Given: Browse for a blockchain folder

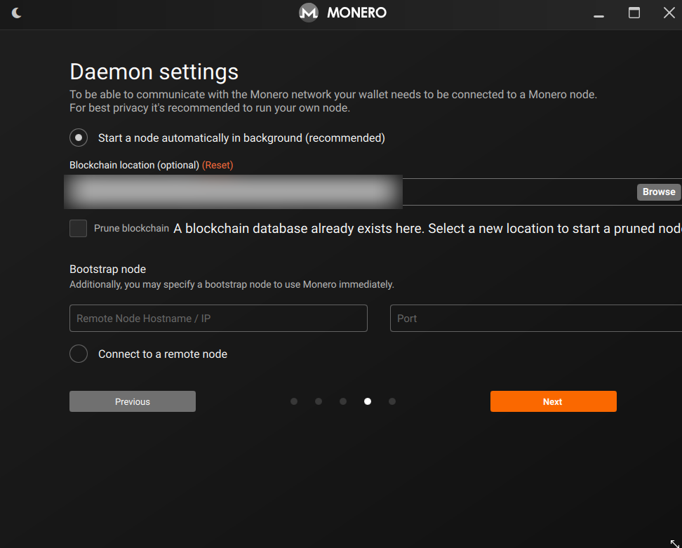Looking at the screenshot, I should click(659, 192).
